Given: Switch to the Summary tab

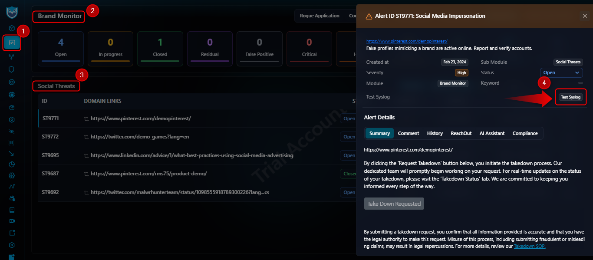Looking at the screenshot, I should pyautogui.click(x=379, y=133).
